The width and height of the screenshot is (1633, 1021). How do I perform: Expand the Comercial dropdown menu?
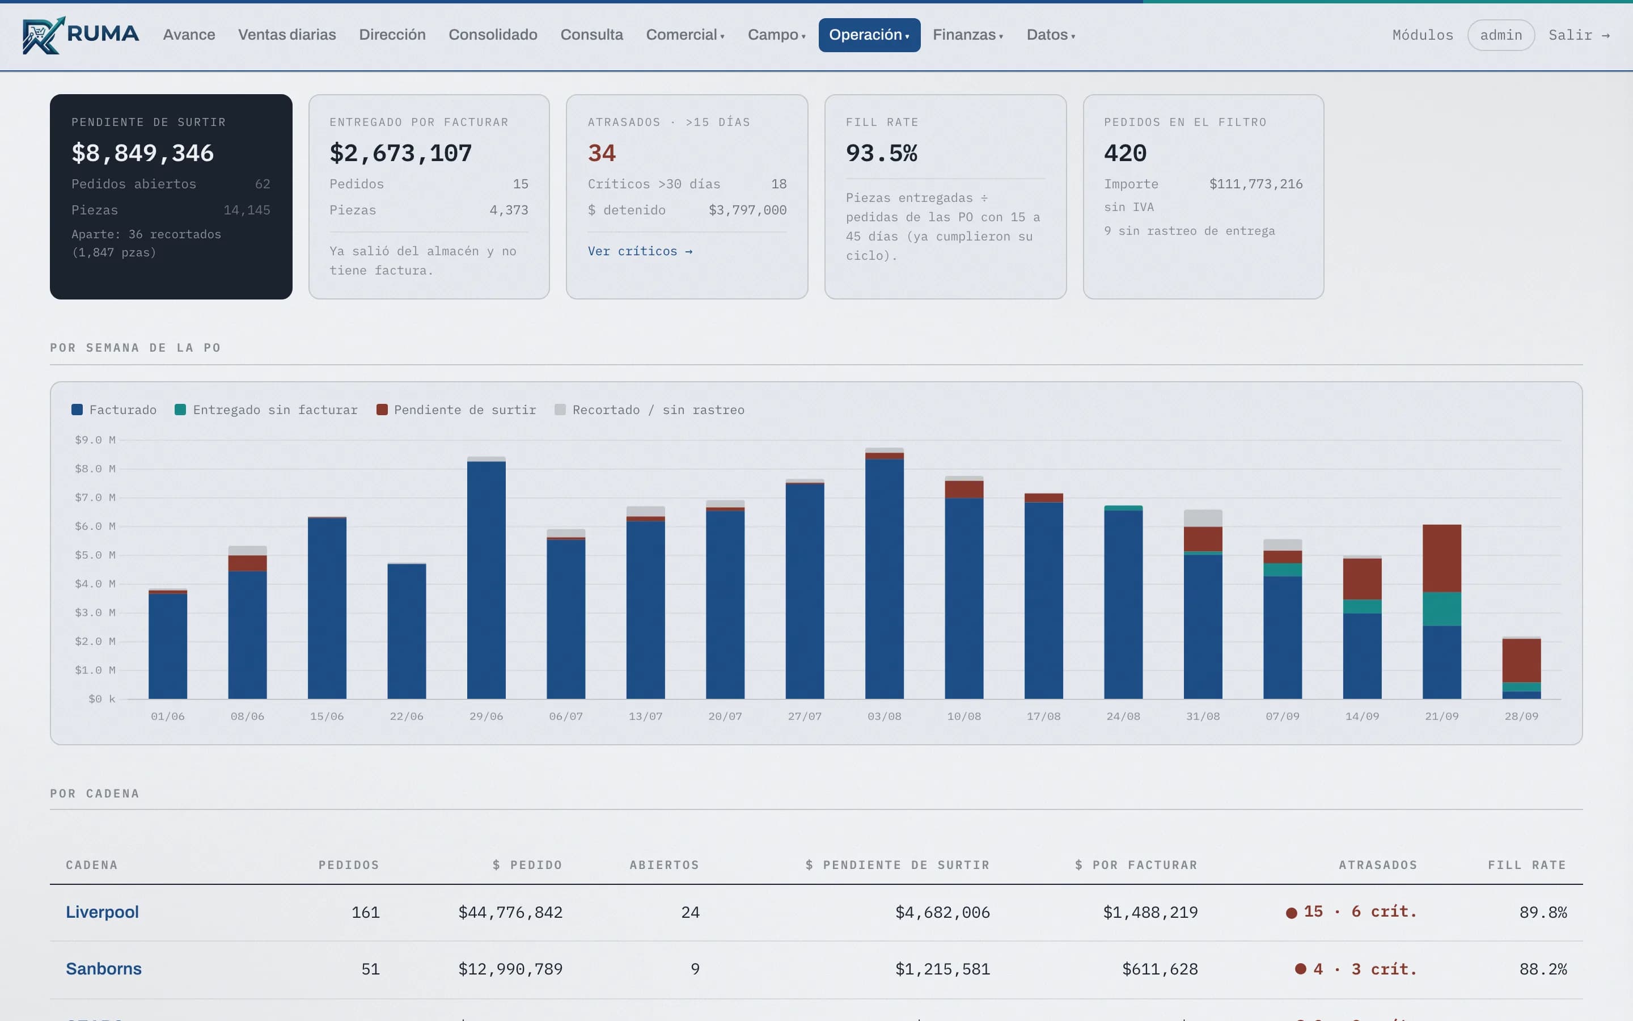(685, 35)
